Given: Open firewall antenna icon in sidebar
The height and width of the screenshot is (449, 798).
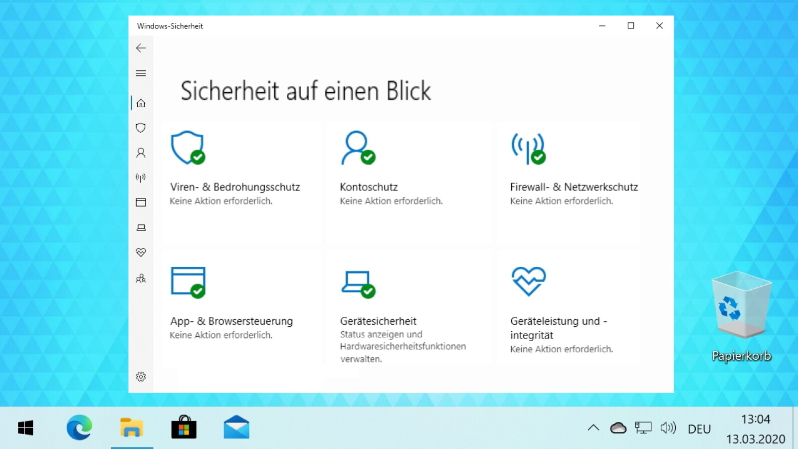Looking at the screenshot, I should tap(141, 178).
